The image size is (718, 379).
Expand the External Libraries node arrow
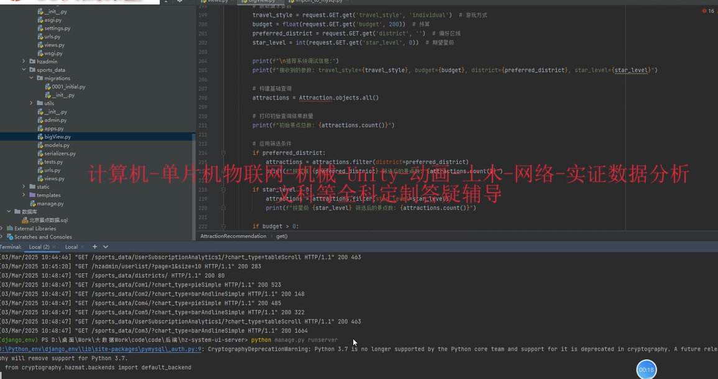[2, 228]
